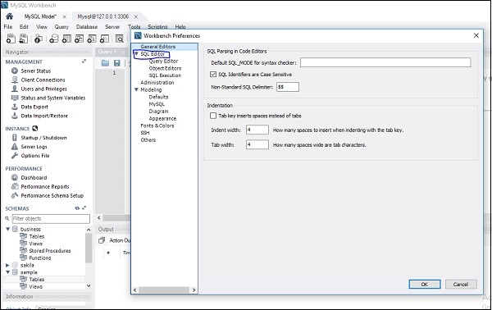The height and width of the screenshot is (310, 492).
Task: Create a new schema toolbar icon
Action: (54, 39)
